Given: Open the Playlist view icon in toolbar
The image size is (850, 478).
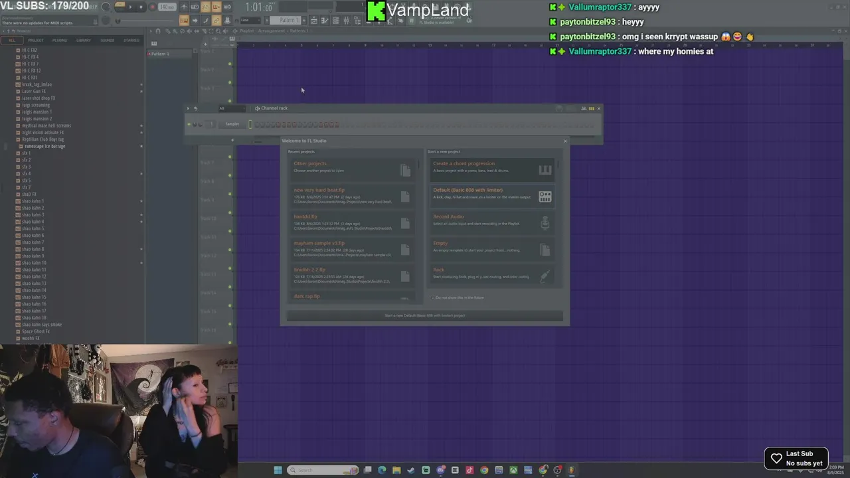Looking at the screenshot, I should [313, 20].
